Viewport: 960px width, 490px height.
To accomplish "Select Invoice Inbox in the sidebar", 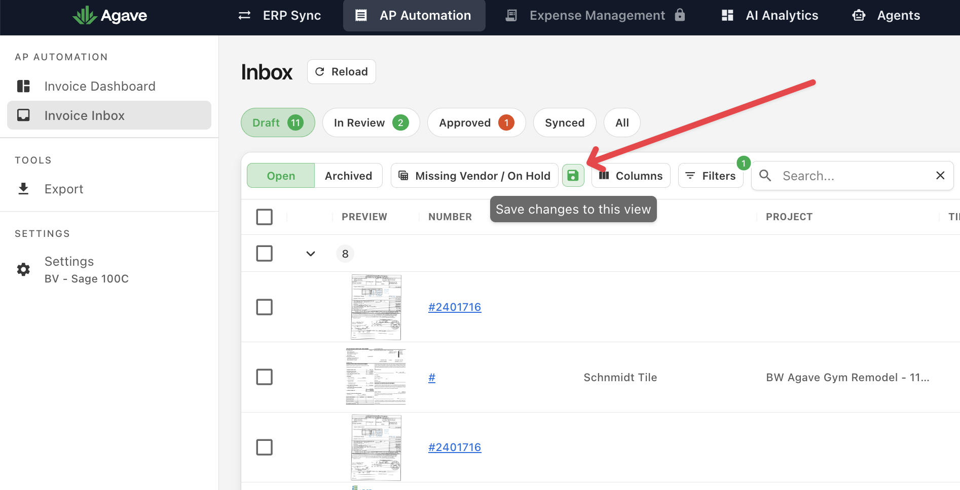I will 109,115.
